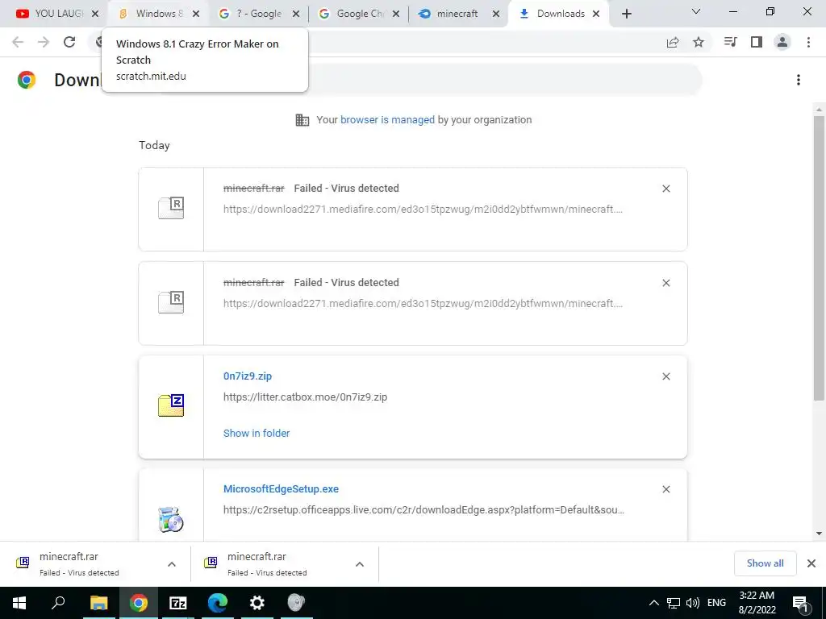Open the Windows Start menu
Screen dimensions: 826x619
(19, 603)
